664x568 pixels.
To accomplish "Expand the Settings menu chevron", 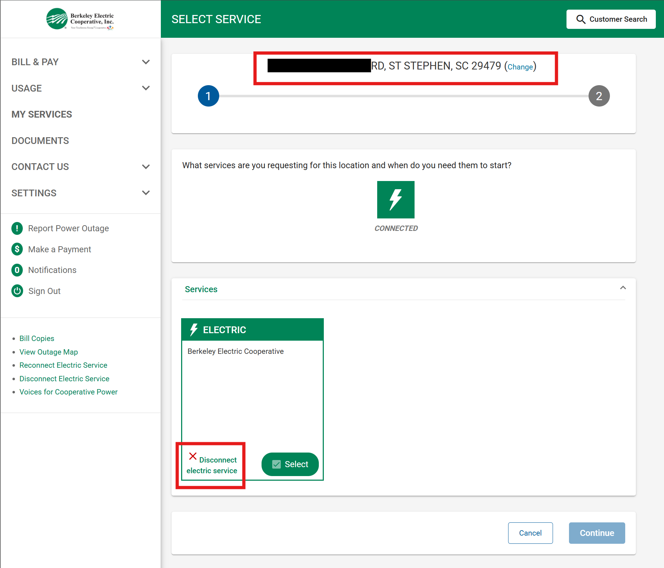I will [x=146, y=193].
